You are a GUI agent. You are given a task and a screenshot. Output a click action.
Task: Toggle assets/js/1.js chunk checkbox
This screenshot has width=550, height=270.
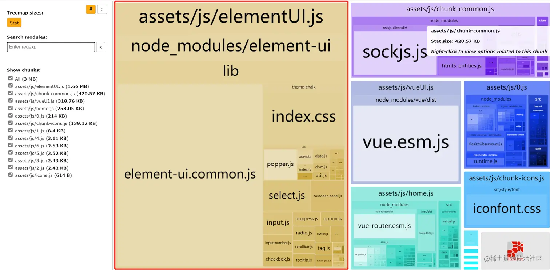[11, 131]
